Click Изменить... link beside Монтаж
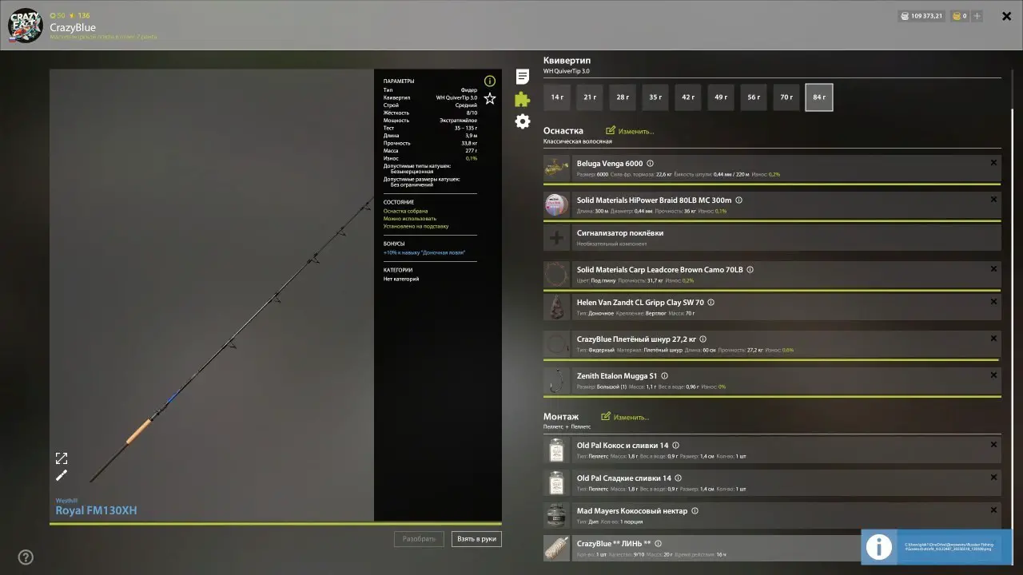Viewport: 1023px width, 575px height. click(x=631, y=418)
